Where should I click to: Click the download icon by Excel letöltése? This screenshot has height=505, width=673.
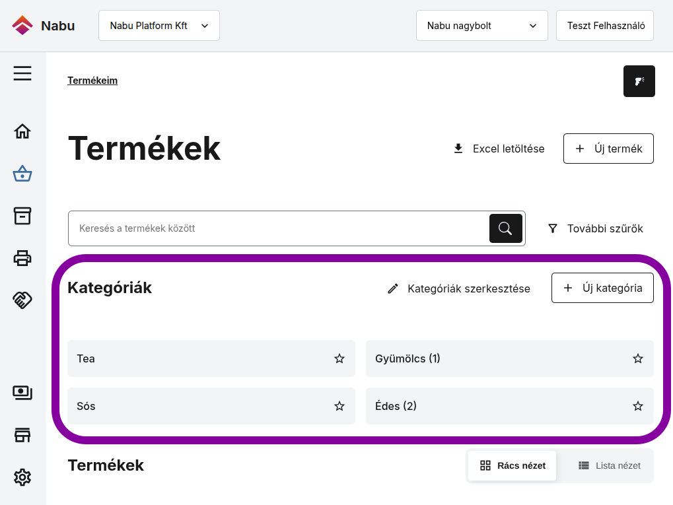[458, 149]
